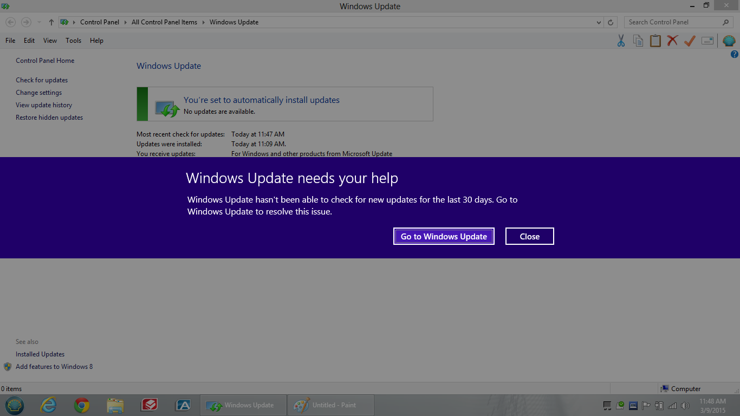
Task: Open Help via the blue question mark icon
Action: pyautogui.click(x=735, y=54)
